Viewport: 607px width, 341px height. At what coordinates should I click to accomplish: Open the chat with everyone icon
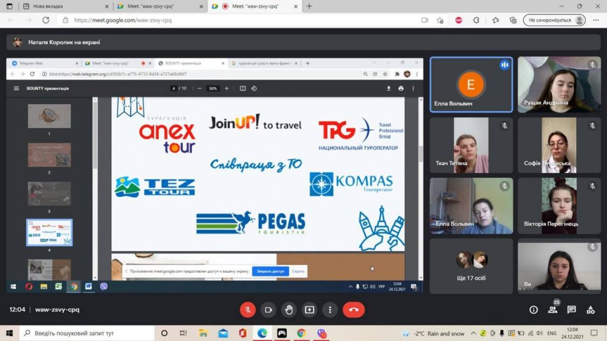click(571, 310)
